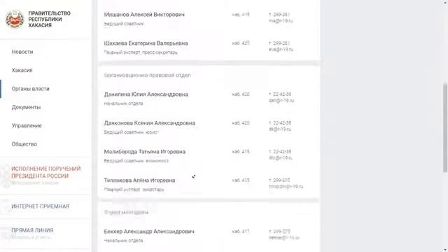The width and height of the screenshot is (448, 252).
Task: Click email of Мишанов Алексей Викторович
Action: pyautogui.click(x=281, y=20)
